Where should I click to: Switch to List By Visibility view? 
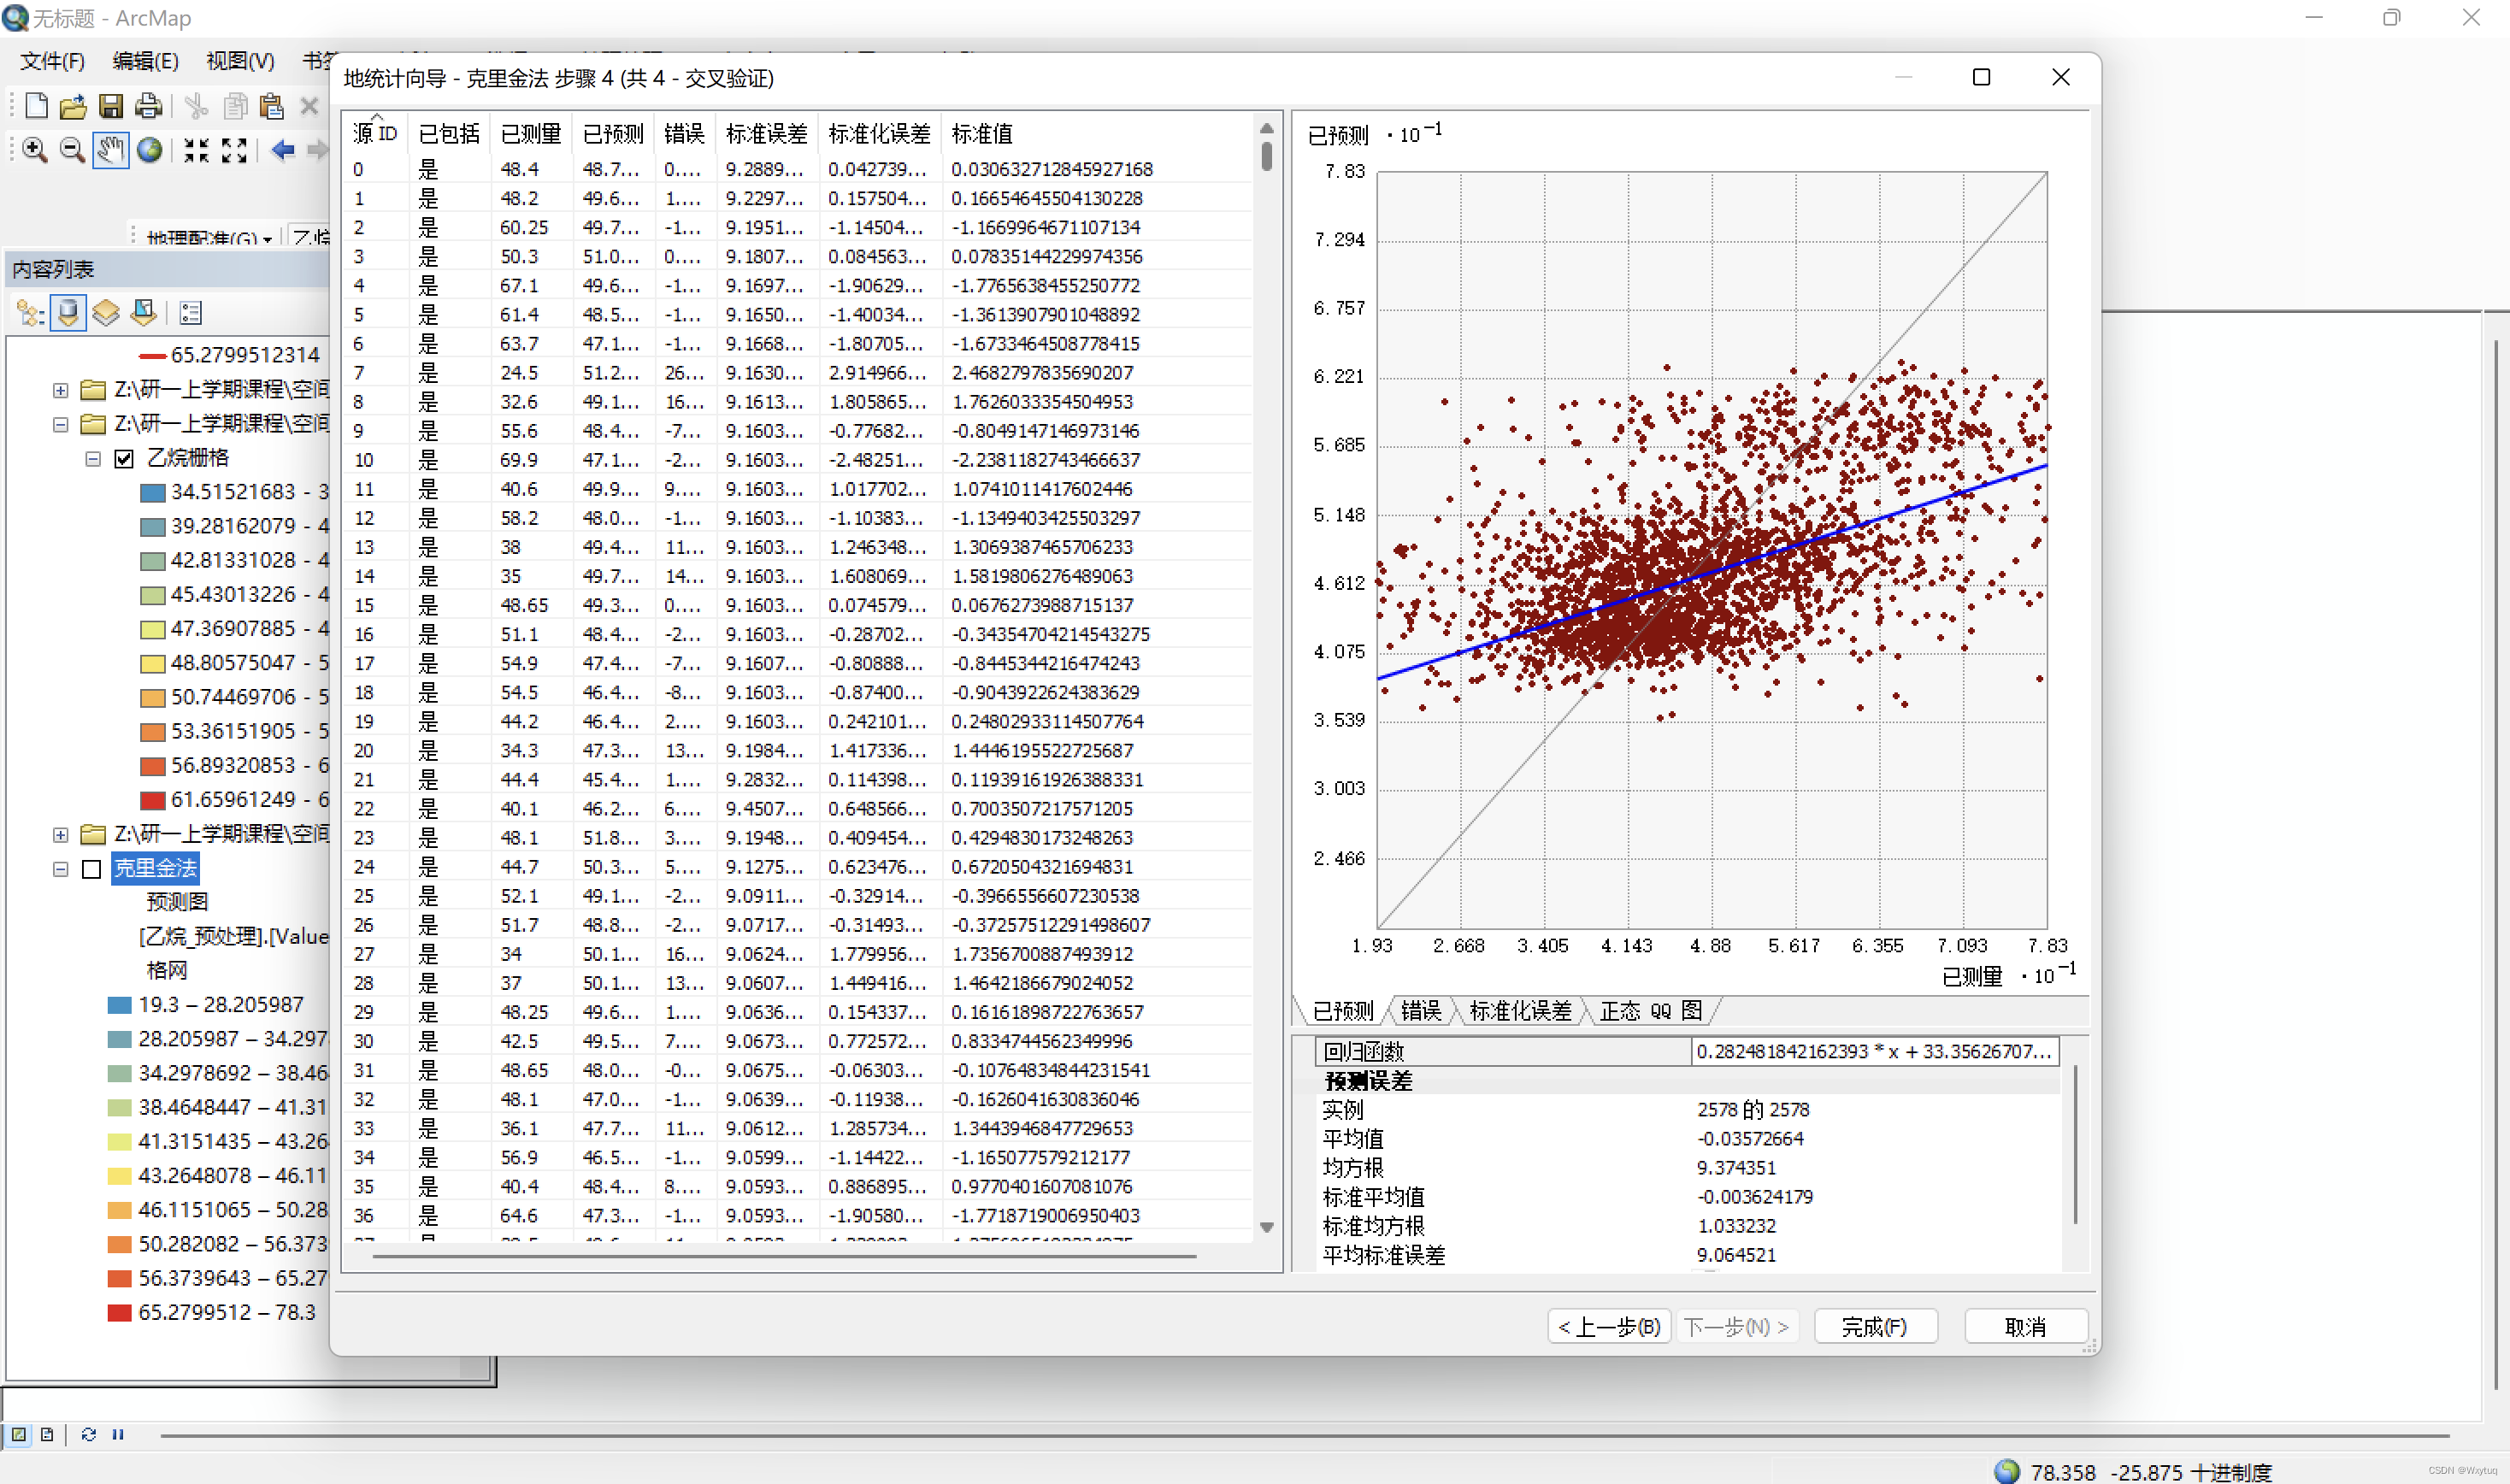(106, 313)
